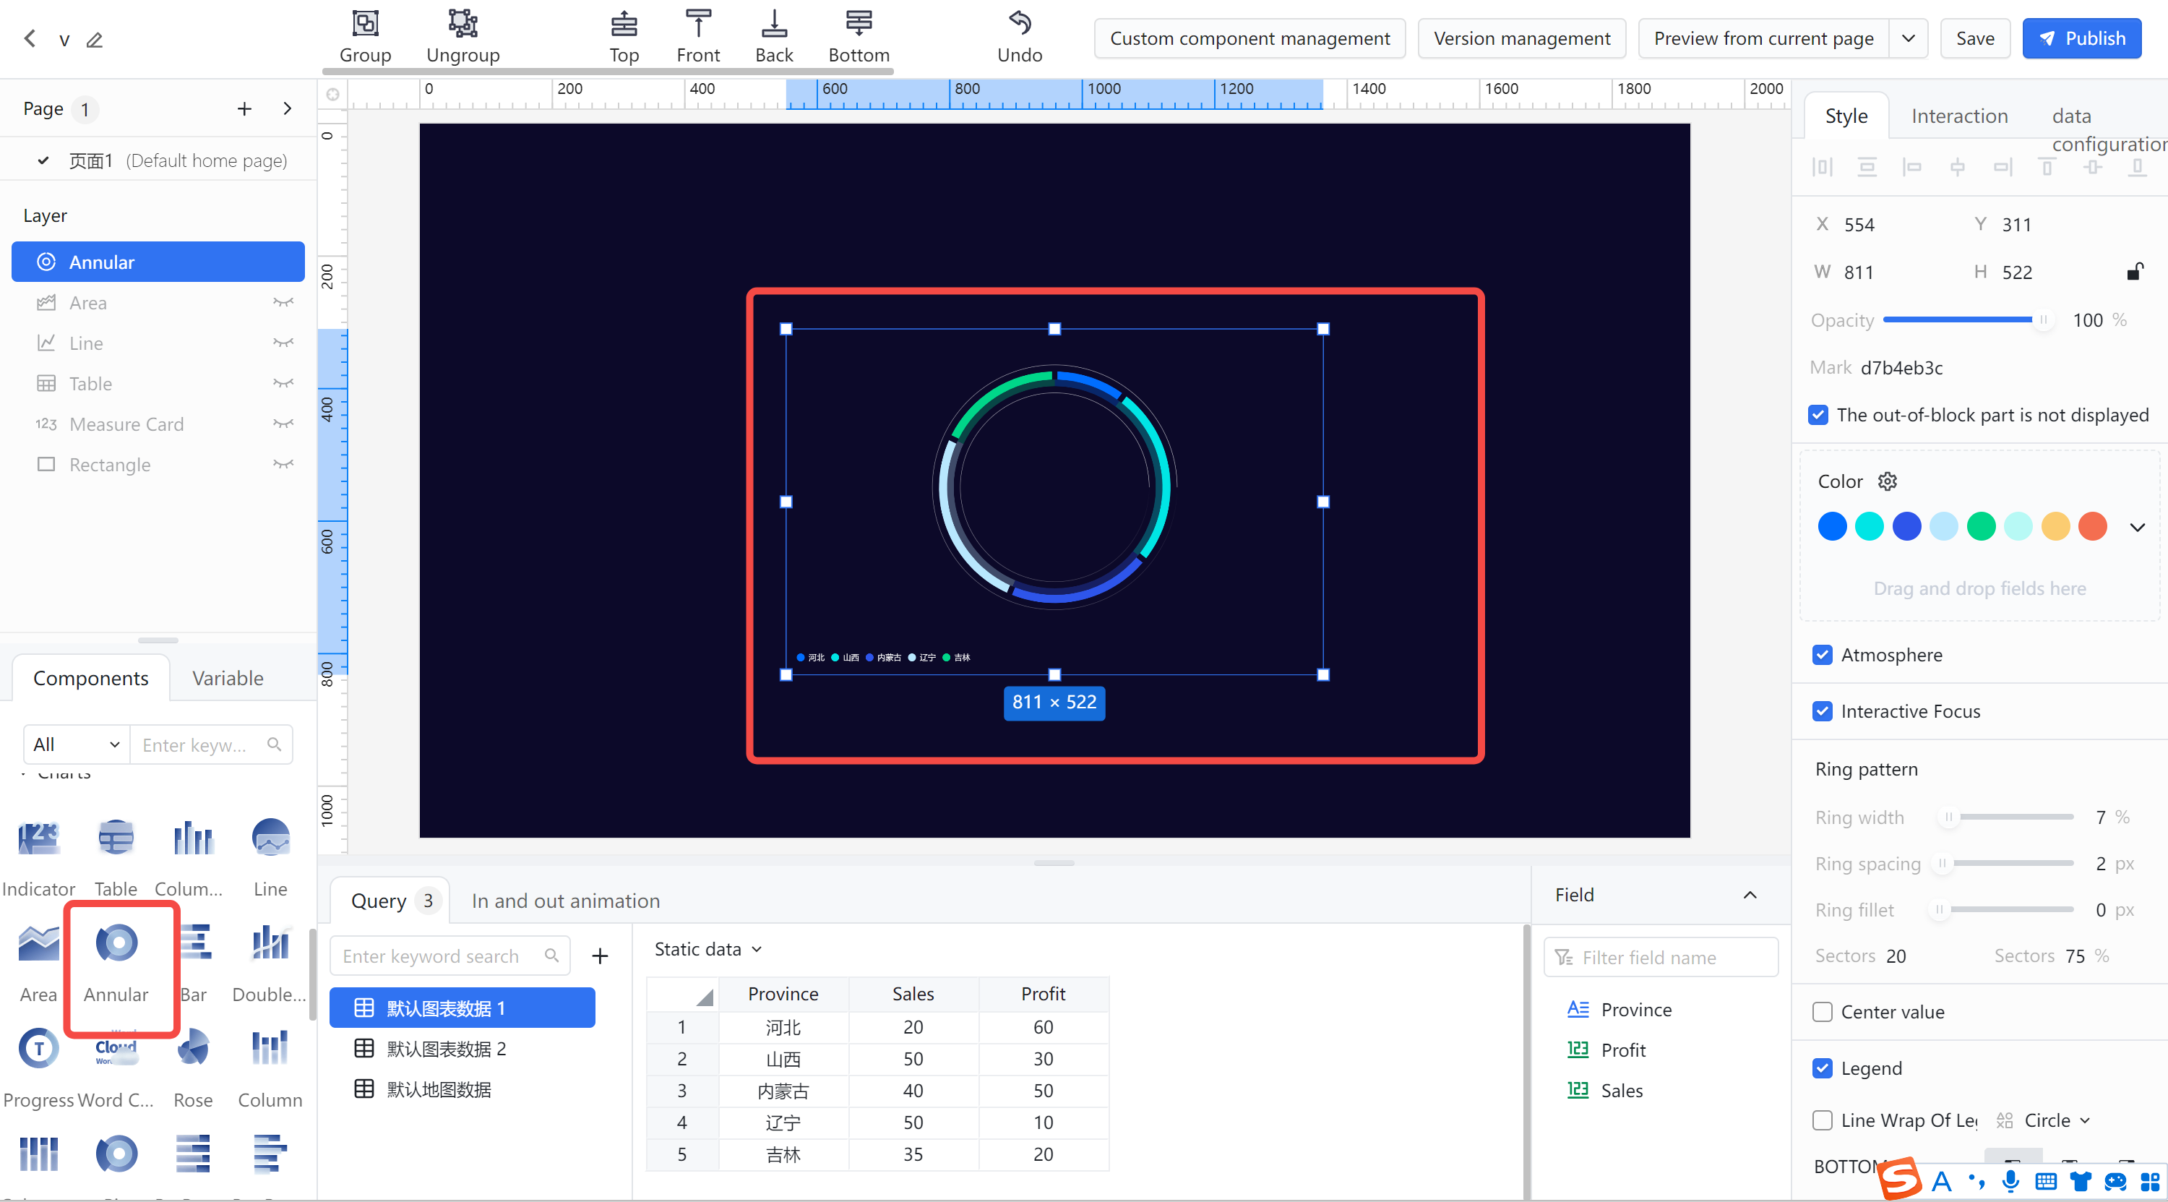Add the Table component
The height and width of the screenshot is (1202, 2168).
116,857
